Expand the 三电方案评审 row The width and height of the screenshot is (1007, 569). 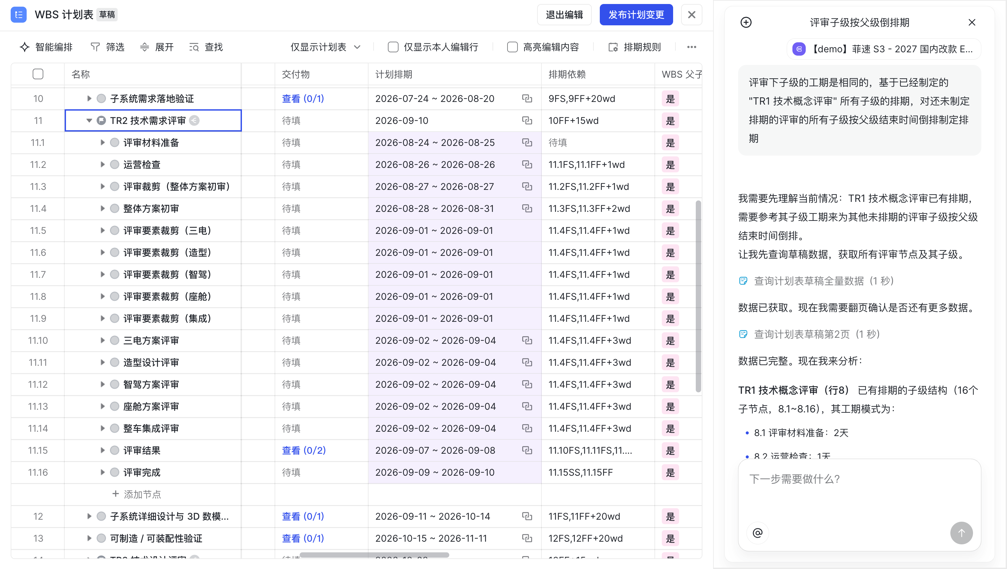click(102, 340)
